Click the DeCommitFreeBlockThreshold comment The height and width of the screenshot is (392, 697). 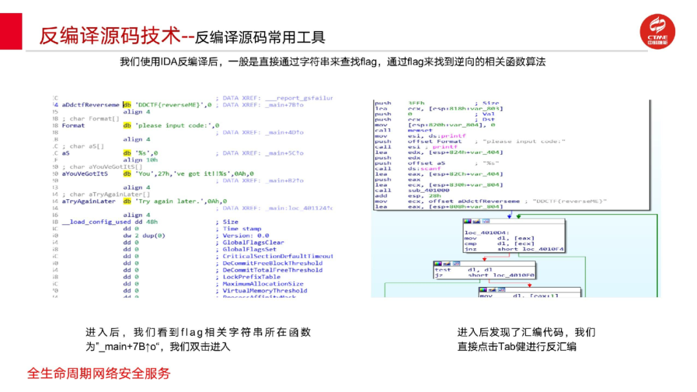tap(272, 263)
